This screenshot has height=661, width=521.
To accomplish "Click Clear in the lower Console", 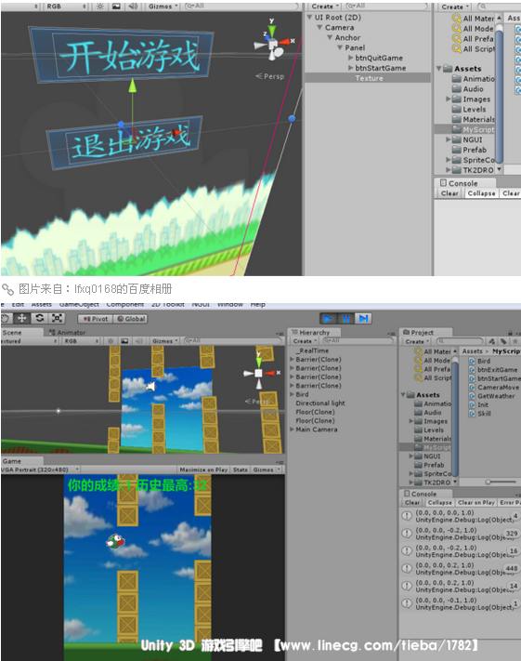I will pos(412,503).
